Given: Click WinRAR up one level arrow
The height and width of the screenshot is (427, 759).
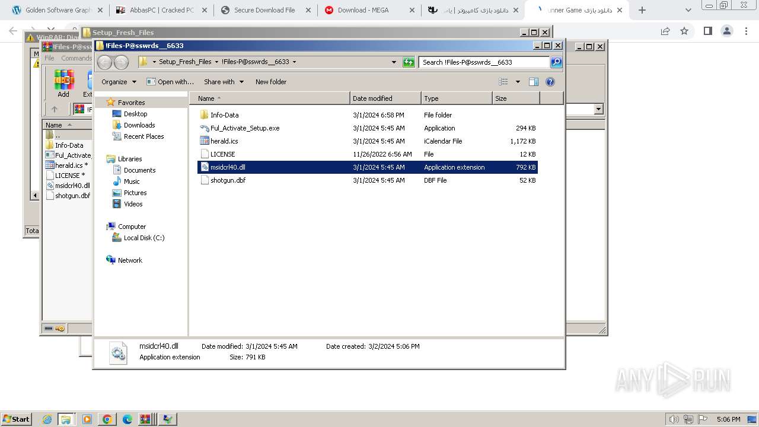Looking at the screenshot, I should (55, 109).
